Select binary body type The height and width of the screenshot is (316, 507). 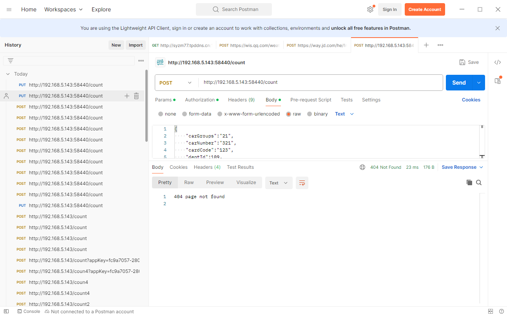(317, 114)
